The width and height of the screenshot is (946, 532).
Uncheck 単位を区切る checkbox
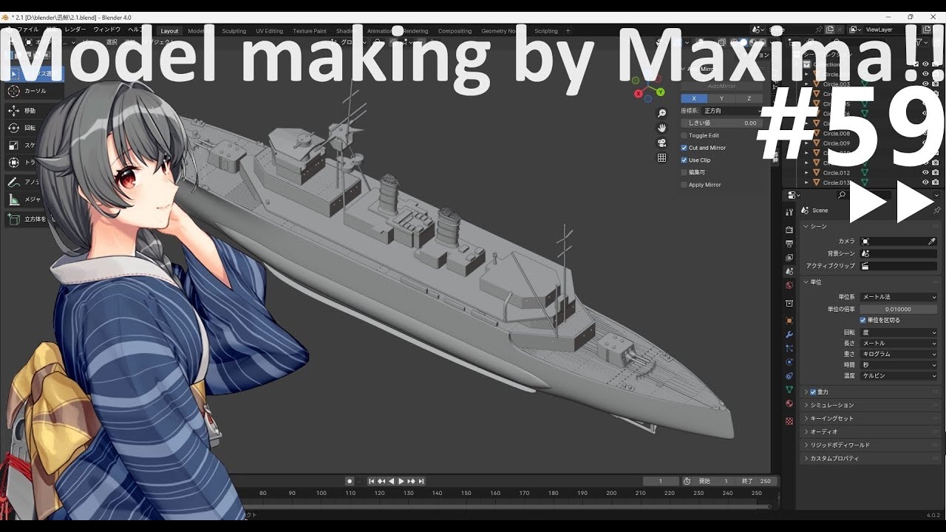pos(862,320)
